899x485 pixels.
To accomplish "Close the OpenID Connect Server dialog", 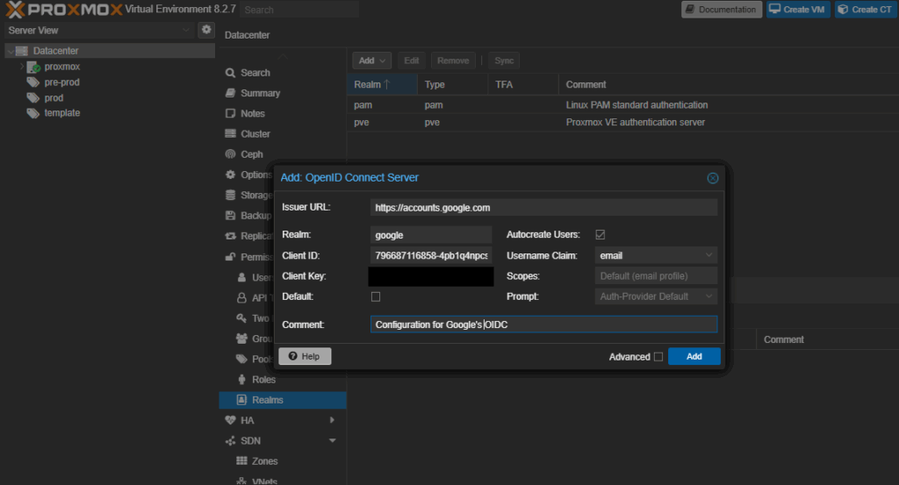I will point(713,178).
